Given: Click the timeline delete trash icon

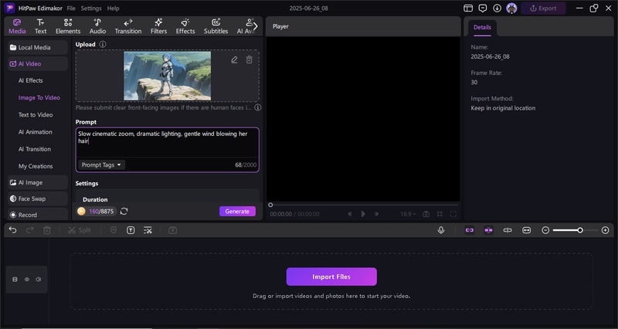Looking at the screenshot, I should click(x=47, y=230).
